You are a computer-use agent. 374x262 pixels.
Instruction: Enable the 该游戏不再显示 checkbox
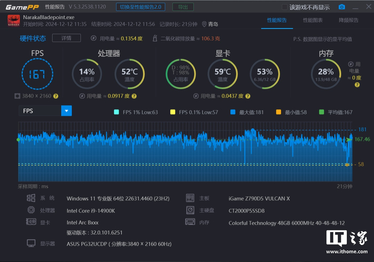click(x=285, y=7)
